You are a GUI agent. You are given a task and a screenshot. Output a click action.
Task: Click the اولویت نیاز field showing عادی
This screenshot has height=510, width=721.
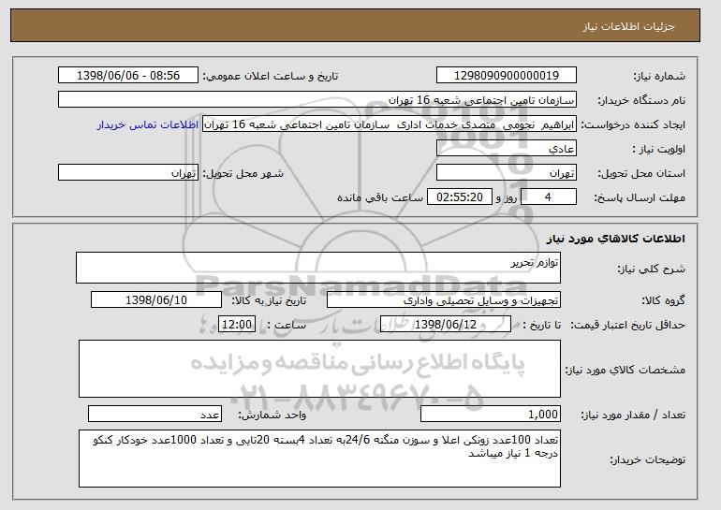(x=507, y=149)
